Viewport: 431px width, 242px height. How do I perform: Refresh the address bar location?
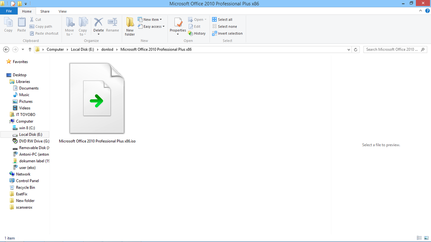click(x=356, y=49)
